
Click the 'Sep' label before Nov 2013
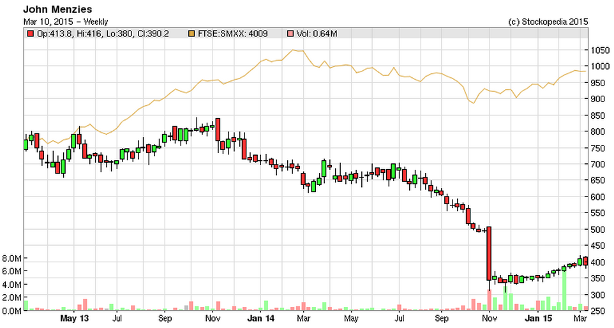tap(165, 318)
